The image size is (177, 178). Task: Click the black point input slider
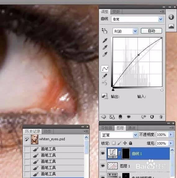click(x=113, y=90)
